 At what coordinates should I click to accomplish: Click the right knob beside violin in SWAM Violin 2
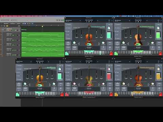coord(103,43)
